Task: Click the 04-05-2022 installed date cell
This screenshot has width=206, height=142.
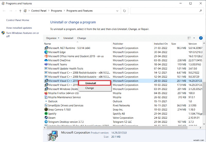Action: 160,93
